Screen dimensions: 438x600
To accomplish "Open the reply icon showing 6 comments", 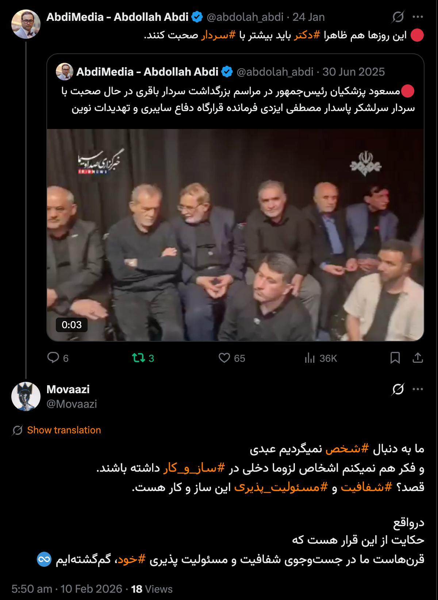I will (53, 358).
